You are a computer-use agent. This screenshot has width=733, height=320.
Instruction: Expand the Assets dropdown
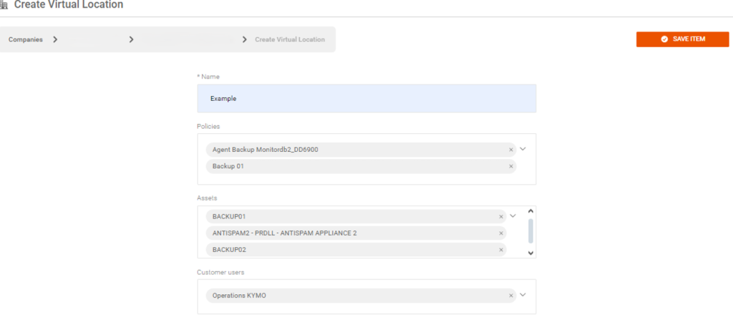click(x=513, y=215)
